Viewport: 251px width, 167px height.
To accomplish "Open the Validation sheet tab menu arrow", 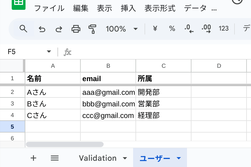I will click(x=125, y=158).
